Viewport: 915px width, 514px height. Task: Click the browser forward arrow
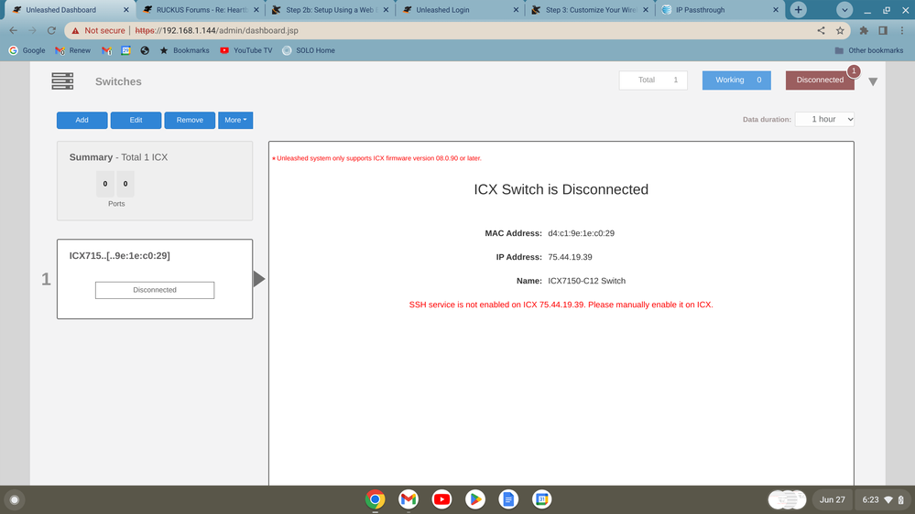[x=32, y=30]
